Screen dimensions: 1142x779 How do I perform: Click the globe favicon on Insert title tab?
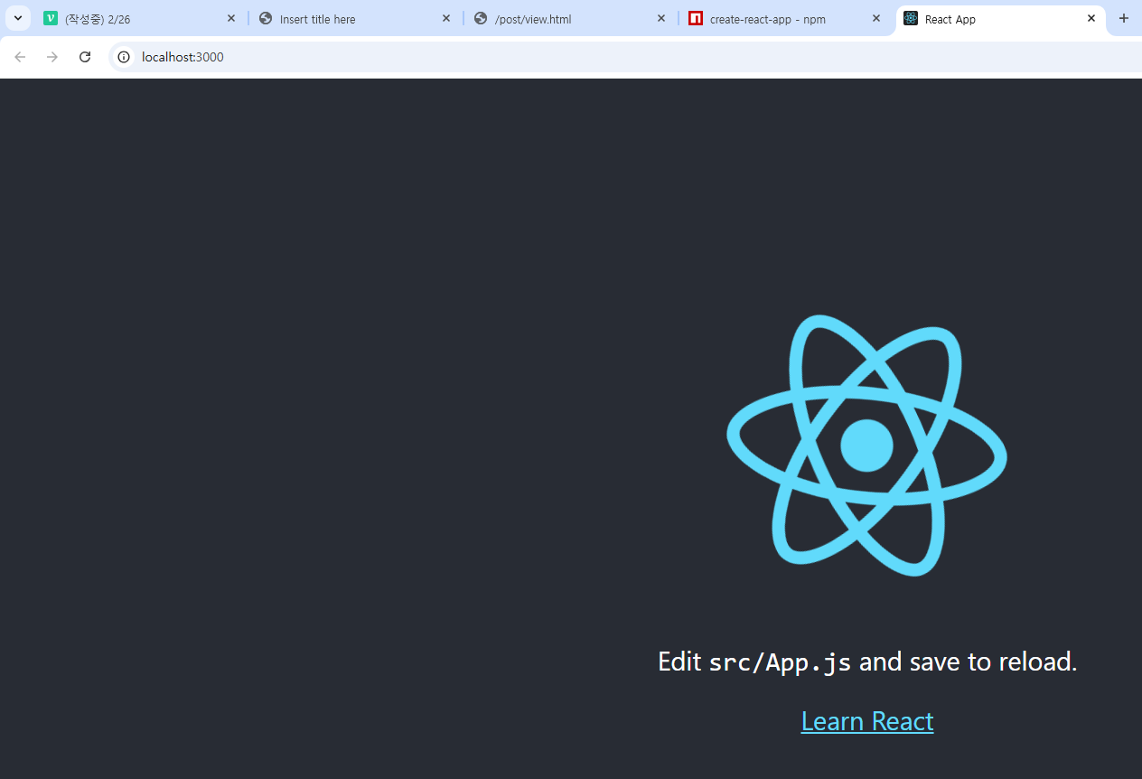coord(266,18)
